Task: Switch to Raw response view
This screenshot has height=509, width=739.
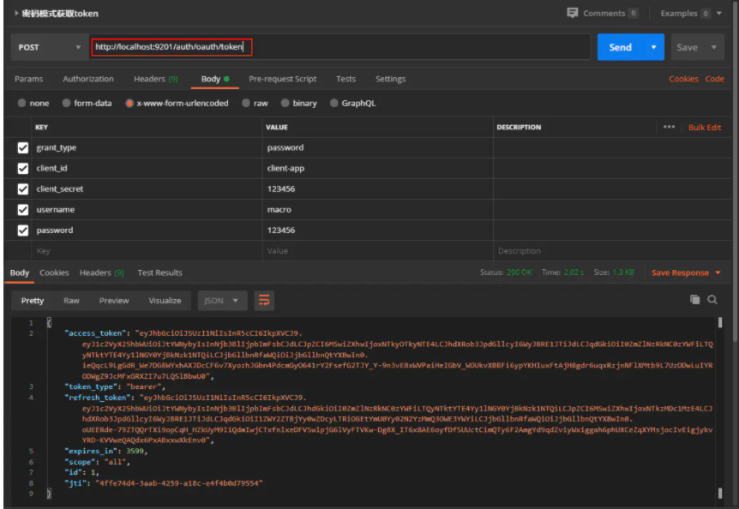Action: click(x=71, y=301)
